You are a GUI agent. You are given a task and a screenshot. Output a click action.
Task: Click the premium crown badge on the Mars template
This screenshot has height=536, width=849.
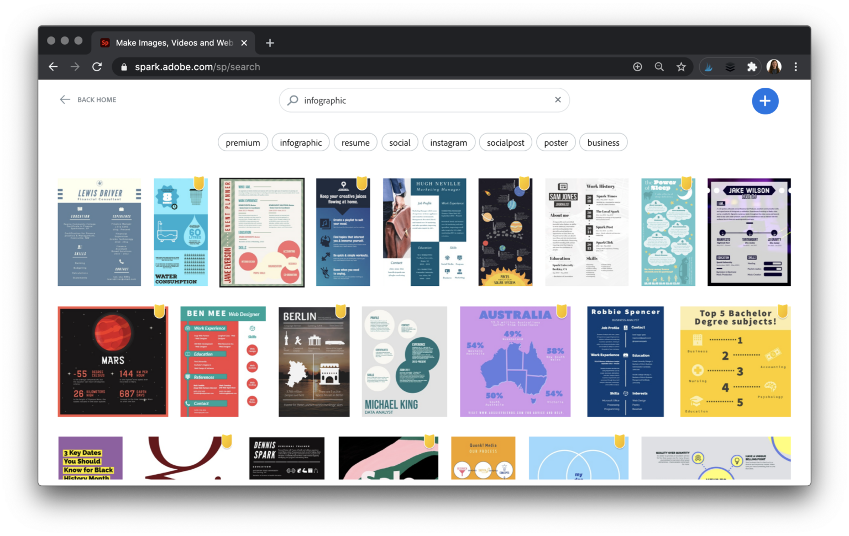[160, 312]
